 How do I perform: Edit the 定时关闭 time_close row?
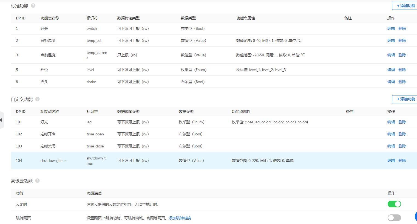click(x=391, y=146)
